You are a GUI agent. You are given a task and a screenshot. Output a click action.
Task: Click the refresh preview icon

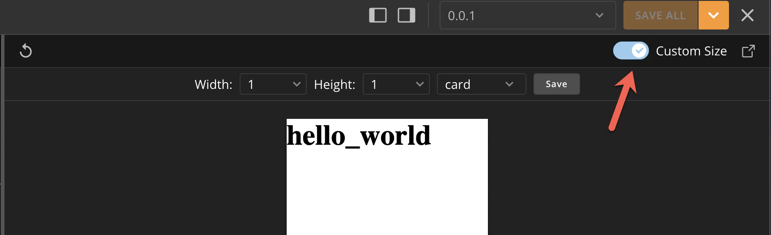point(26,51)
